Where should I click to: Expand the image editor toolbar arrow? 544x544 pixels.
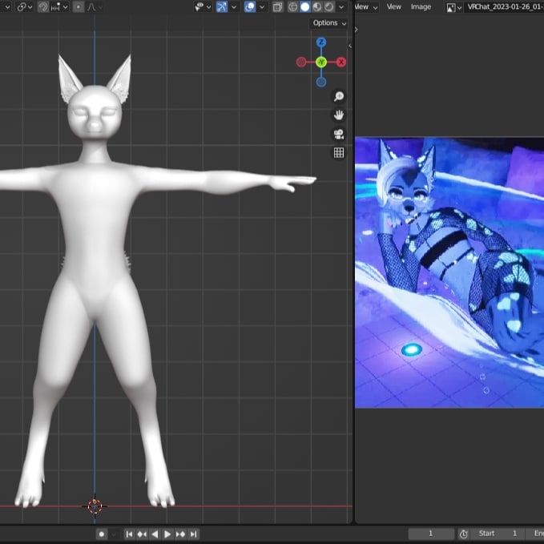pyautogui.click(x=357, y=30)
